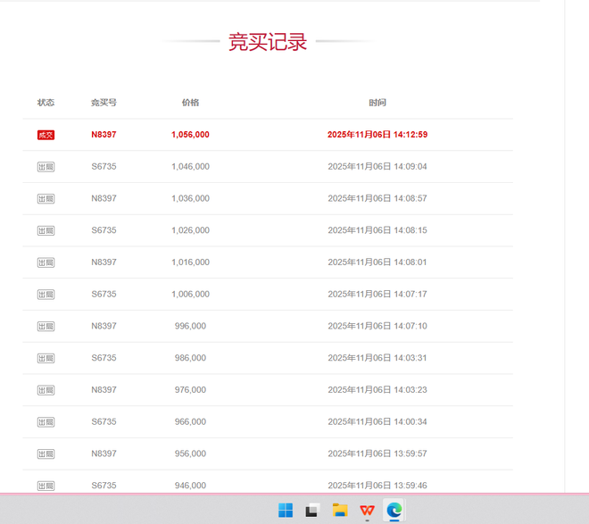The height and width of the screenshot is (524, 589).
Task: Click the winning price 1,056,000
Action: [190, 135]
